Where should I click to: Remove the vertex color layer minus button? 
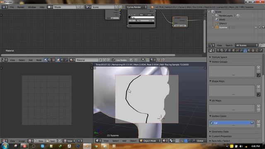pos(258,125)
